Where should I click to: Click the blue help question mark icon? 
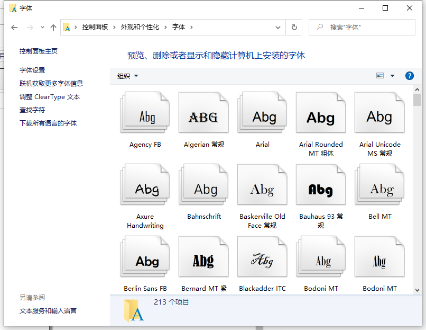click(409, 76)
